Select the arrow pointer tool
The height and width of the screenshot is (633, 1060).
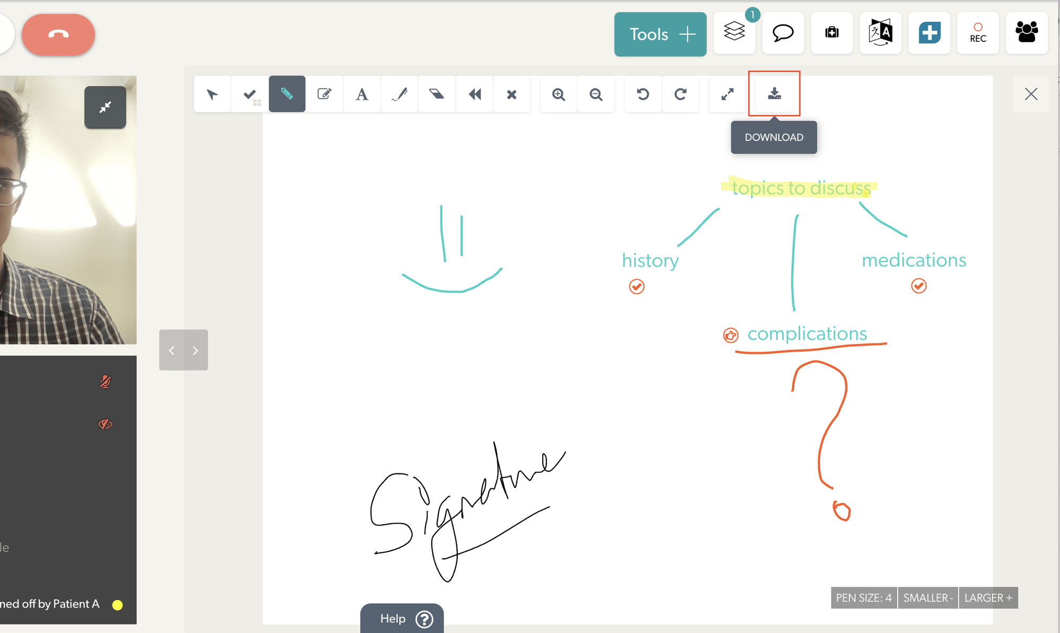tap(212, 94)
